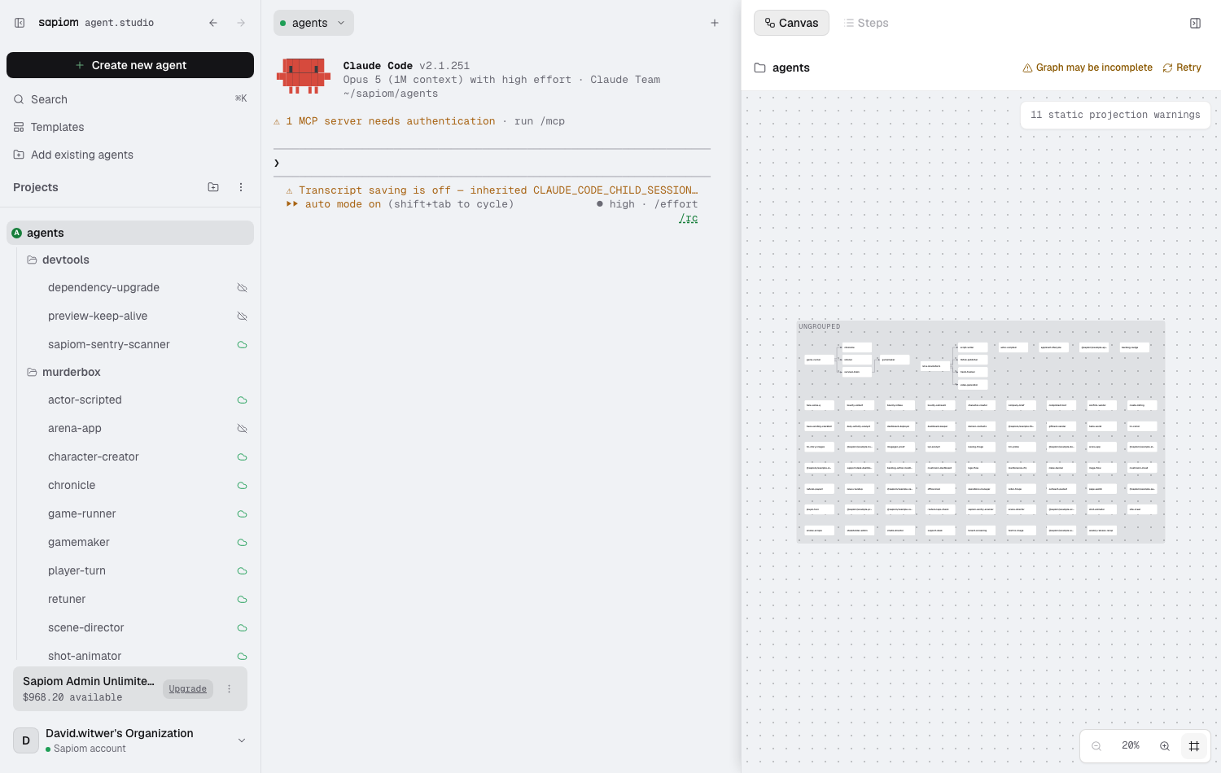The image size is (1221, 773).
Task: Click agents folder icon in canvas header
Action: [x=759, y=68]
